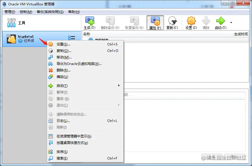Select the Tools (工具) entry in the left panel
Image resolution: width=252 pixels, height=166 pixels.
[x=42, y=23]
